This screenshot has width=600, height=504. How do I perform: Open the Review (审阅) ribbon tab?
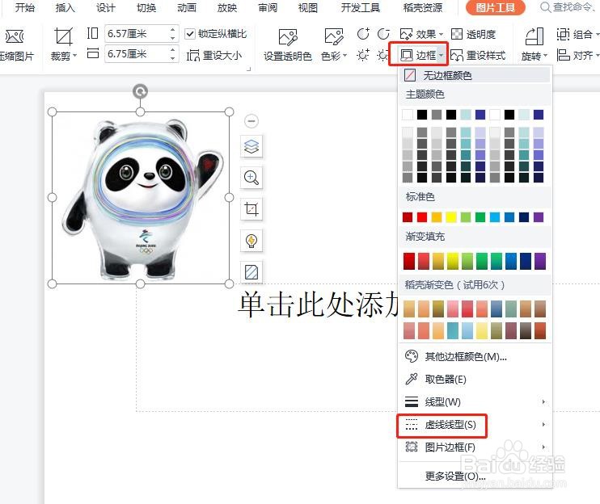pyautogui.click(x=268, y=7)
